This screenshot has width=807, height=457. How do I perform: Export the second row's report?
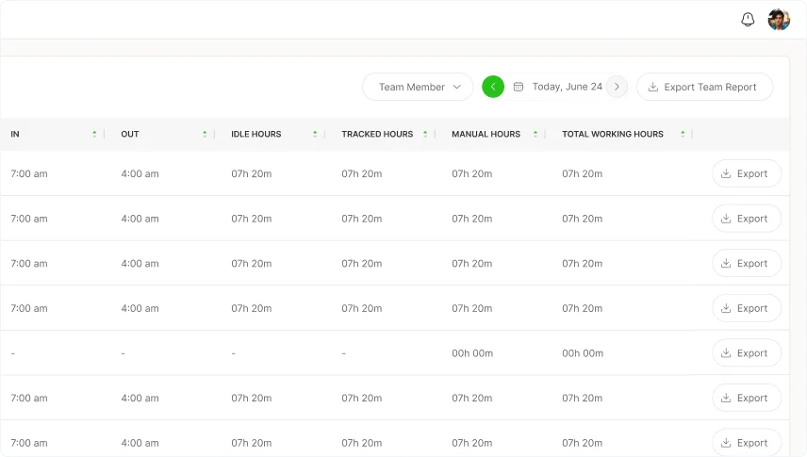pyautogui.click(x=746, y=219)
